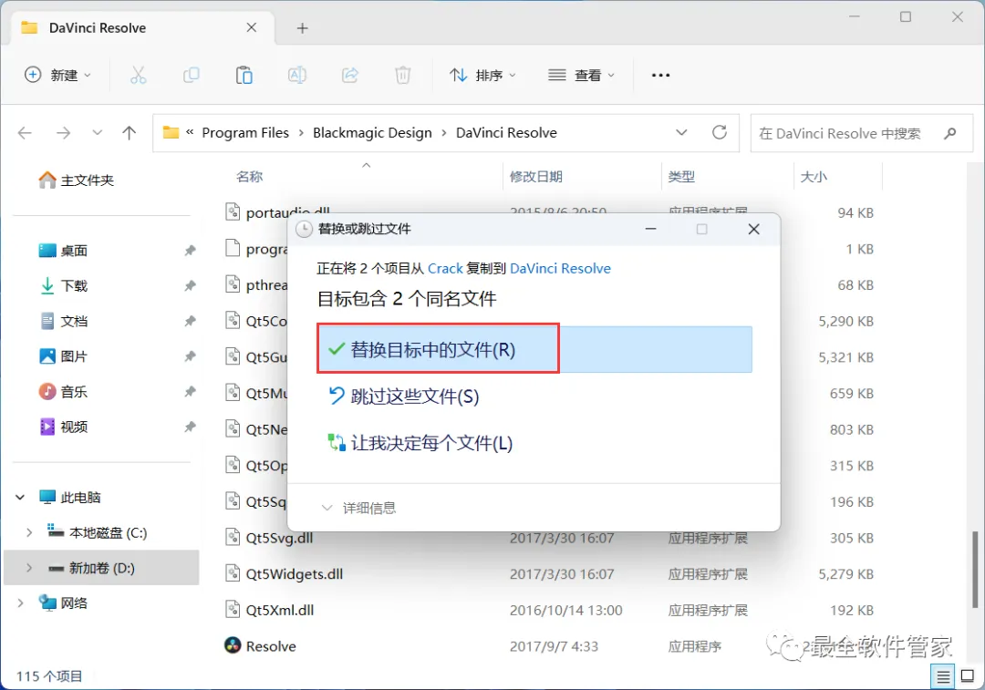
Task: Choose 跳过这些文件(S)
Action: 403,396
